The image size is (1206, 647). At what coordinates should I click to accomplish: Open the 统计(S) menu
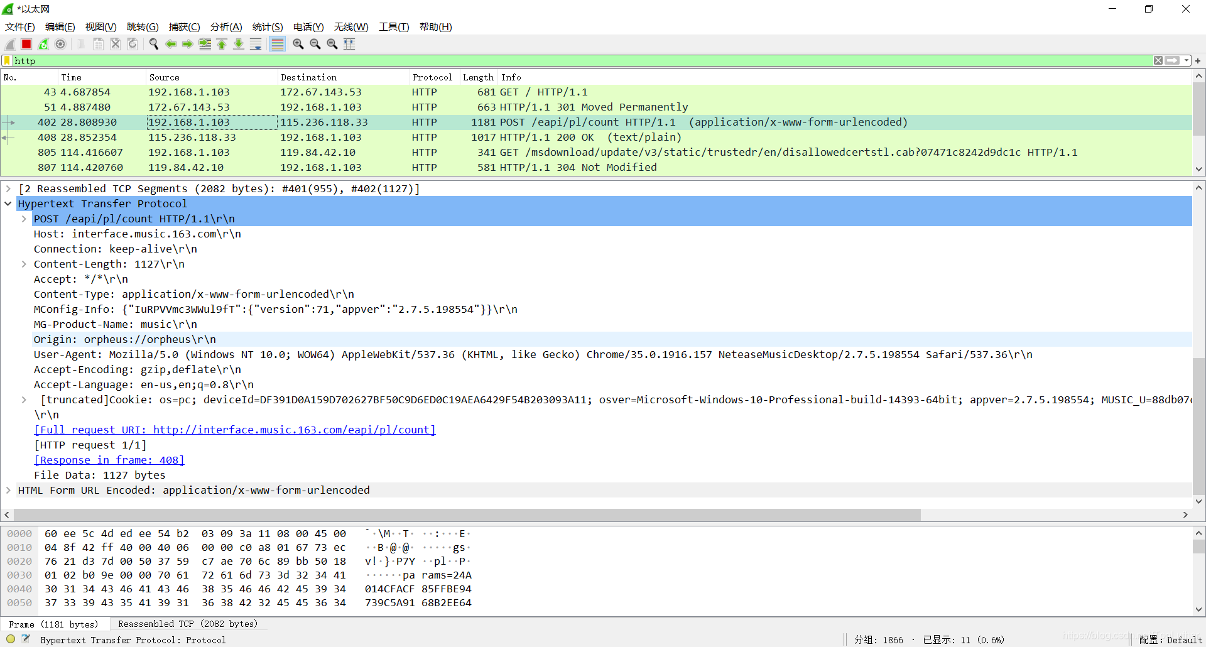point(268,27)
